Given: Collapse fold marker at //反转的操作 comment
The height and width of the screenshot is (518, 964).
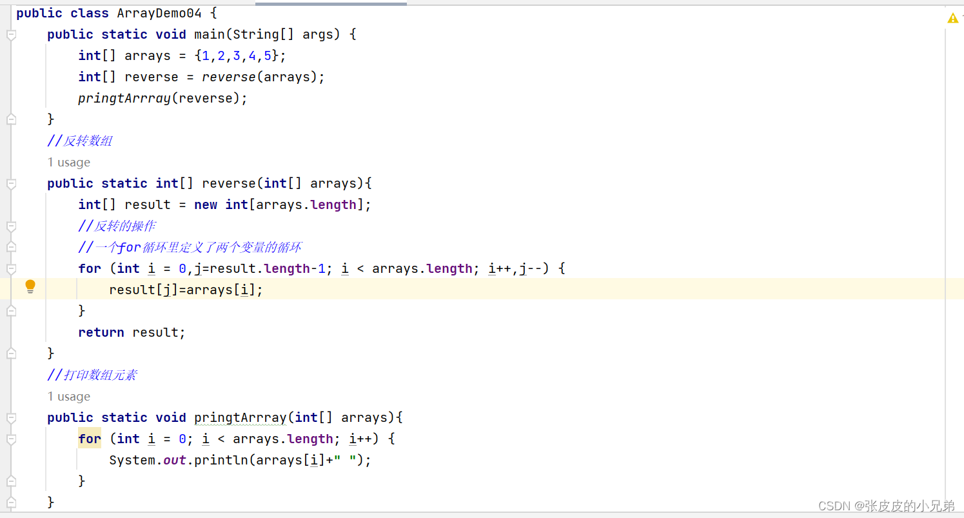Looking at the screenshot, I should 11,226.
